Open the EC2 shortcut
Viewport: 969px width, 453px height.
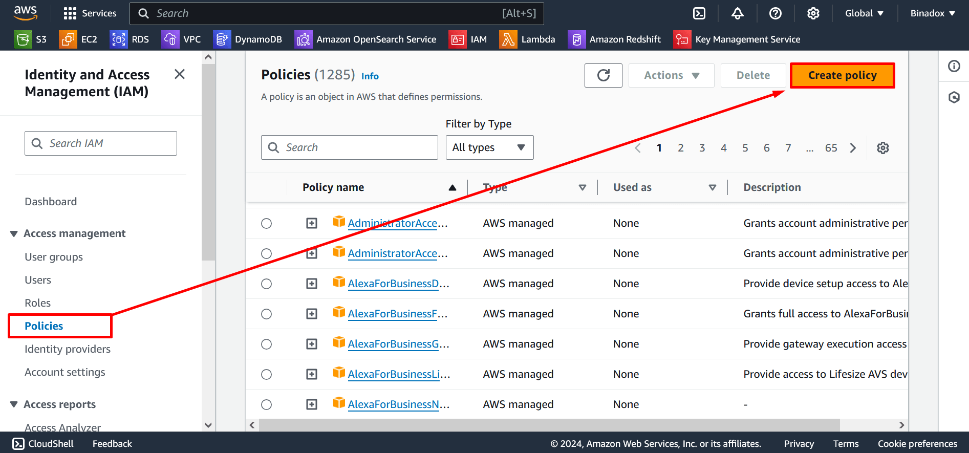78,39
